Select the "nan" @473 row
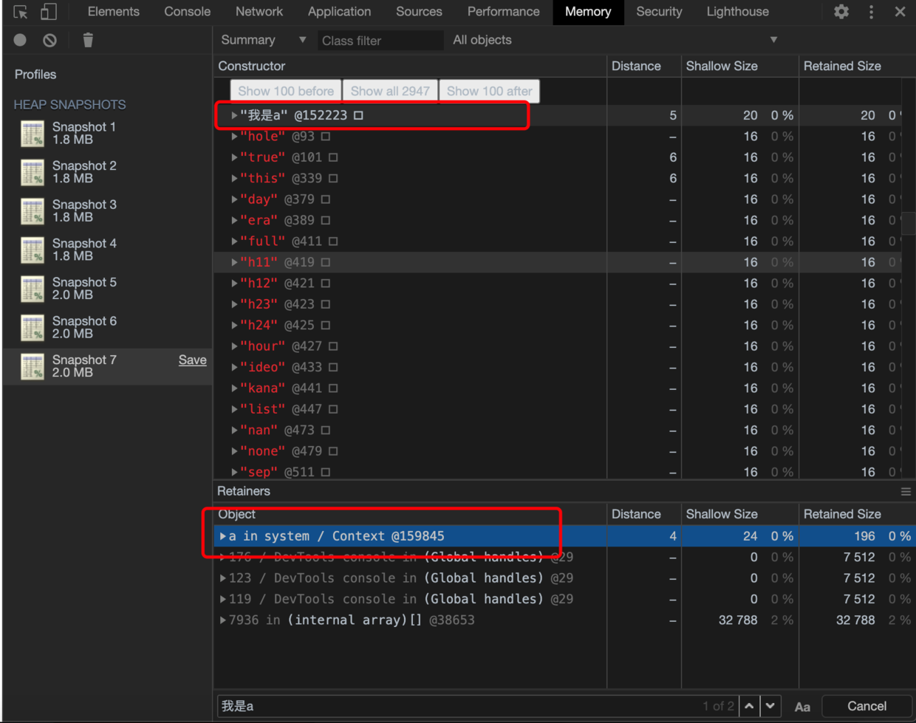Screen dimensions: 916x723 558,430
